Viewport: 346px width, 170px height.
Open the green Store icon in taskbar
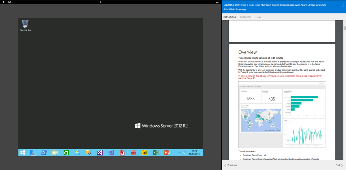(66, 152)
